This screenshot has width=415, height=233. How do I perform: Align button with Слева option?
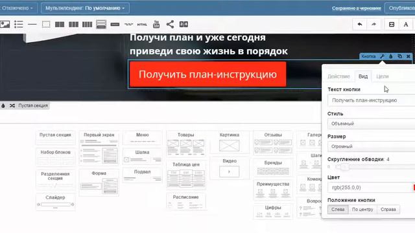point(338,209)
